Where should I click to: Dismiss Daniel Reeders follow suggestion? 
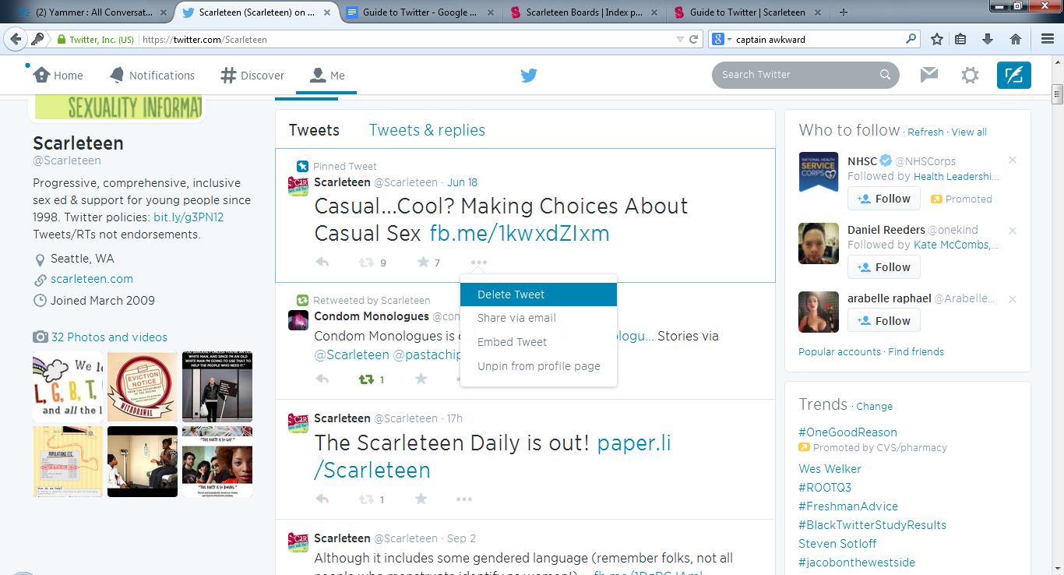tap(1013, 231)
